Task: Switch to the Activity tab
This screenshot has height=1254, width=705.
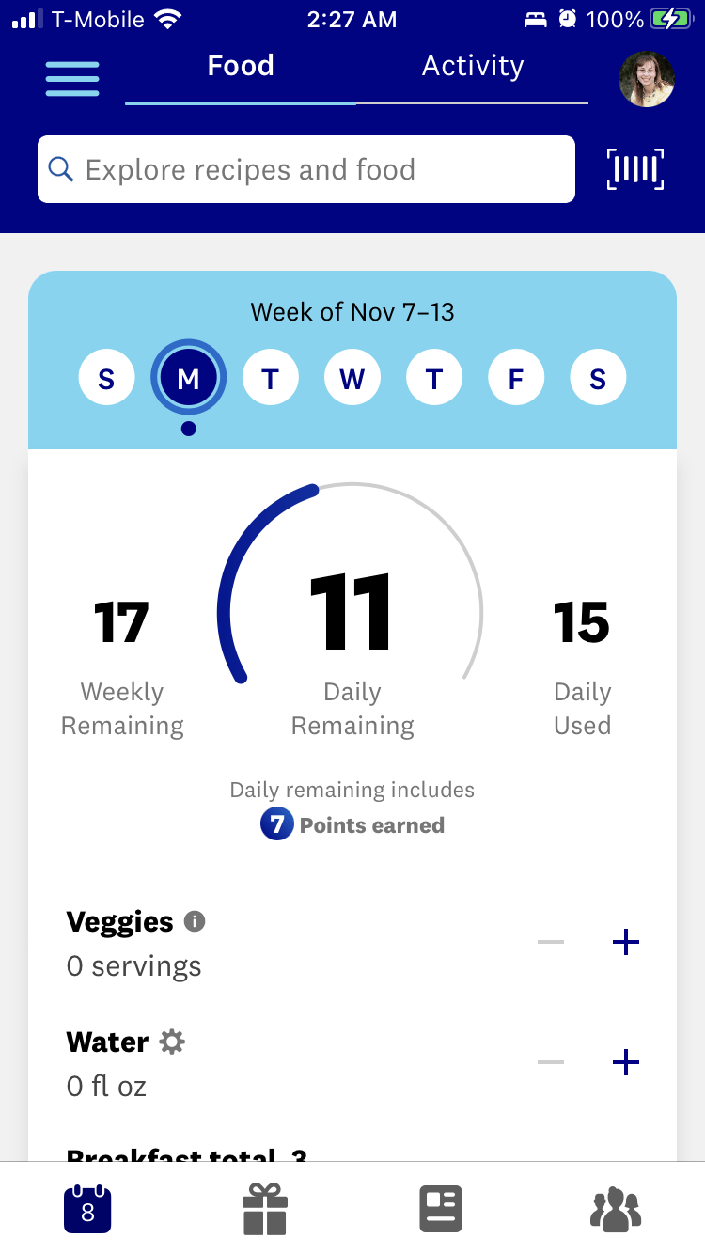Action: pos(473,67)
